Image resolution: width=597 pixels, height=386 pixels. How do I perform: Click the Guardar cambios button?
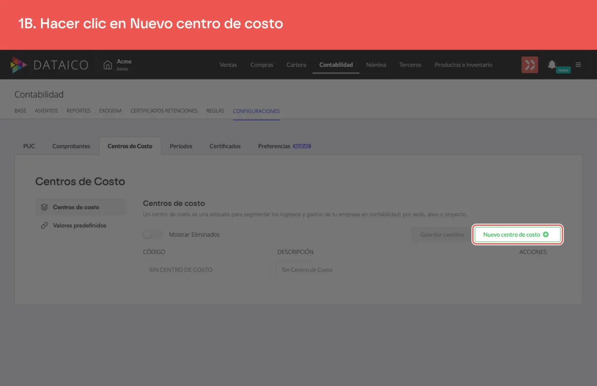point(442,234)
